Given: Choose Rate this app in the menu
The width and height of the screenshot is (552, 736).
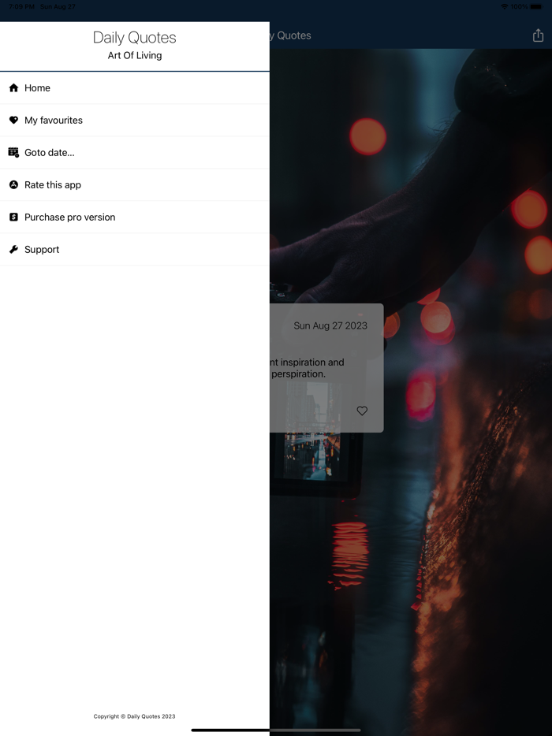Looking at the screenshot, I should tap(135, 185).
